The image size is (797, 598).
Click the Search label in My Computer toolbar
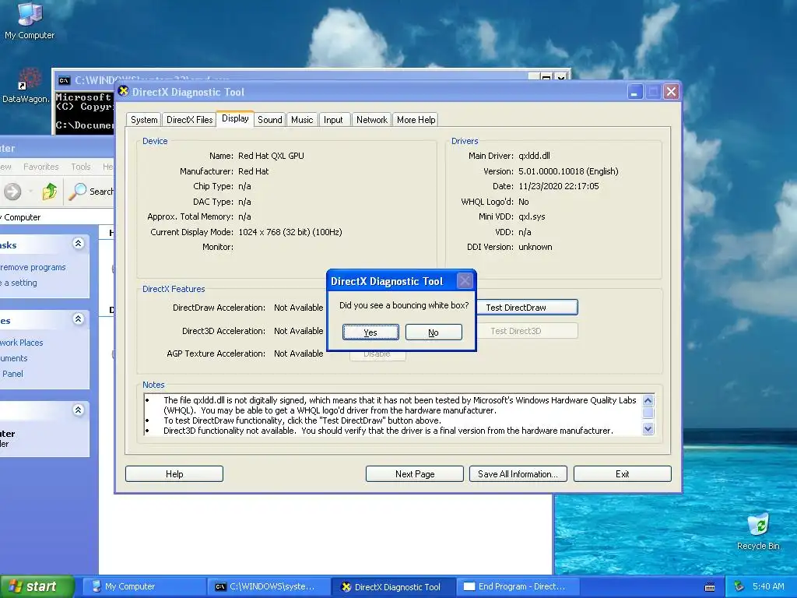point(102,192)
